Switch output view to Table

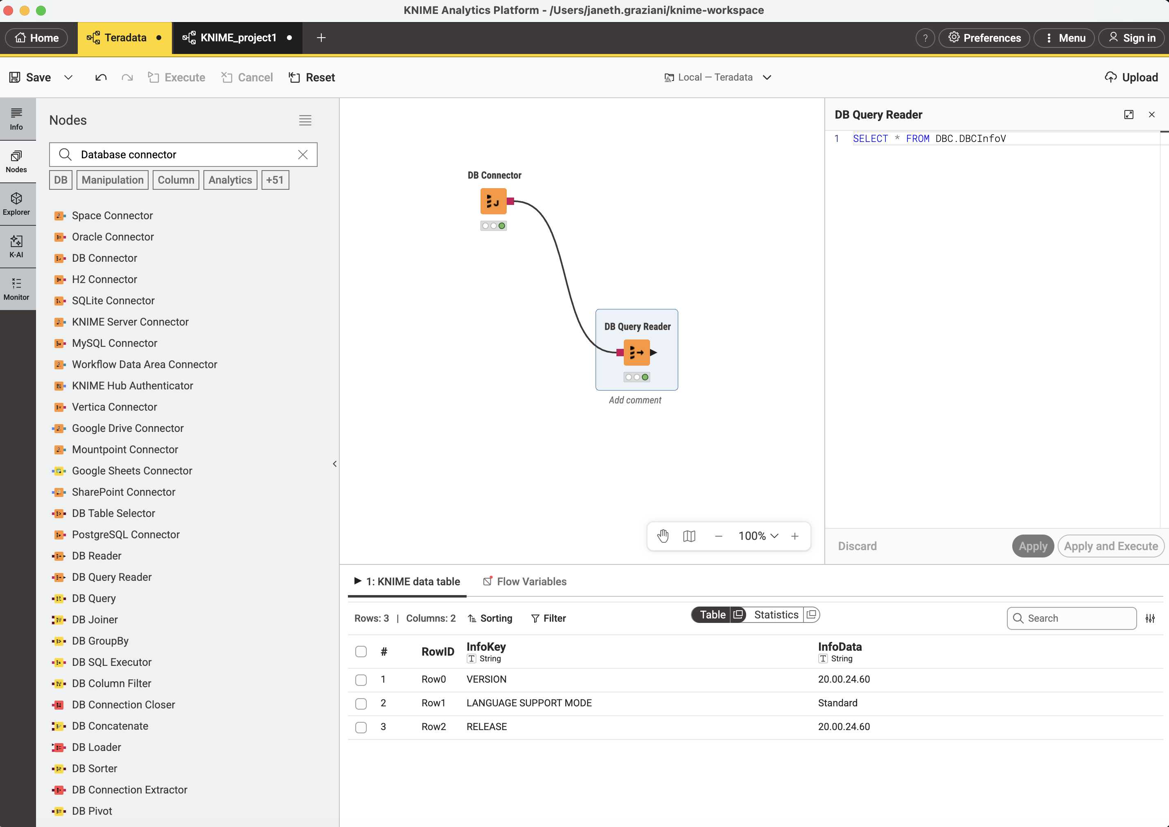712,615
